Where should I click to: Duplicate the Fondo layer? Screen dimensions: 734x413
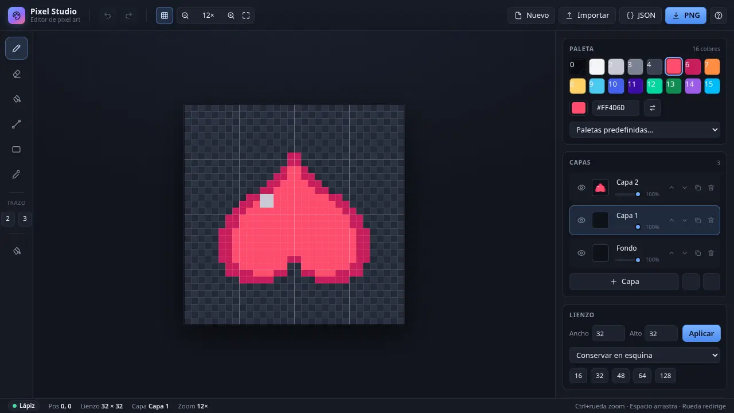[x=698, y=253]
